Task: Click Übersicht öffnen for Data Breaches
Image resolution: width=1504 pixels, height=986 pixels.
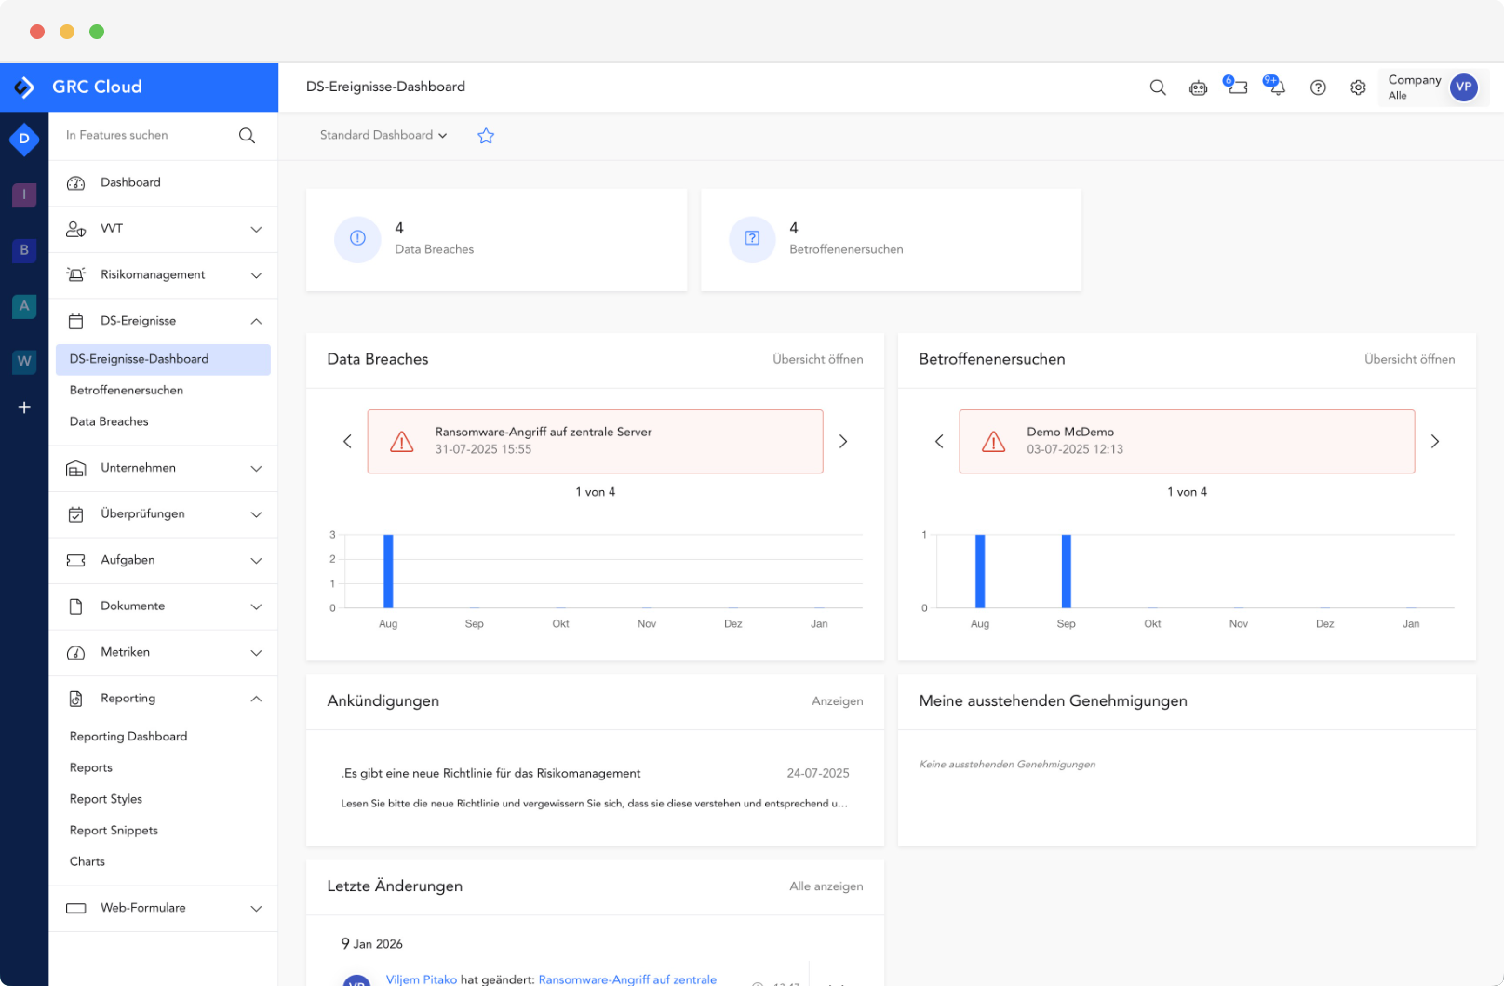Action: pyautogui.click(x=817, y=359)
